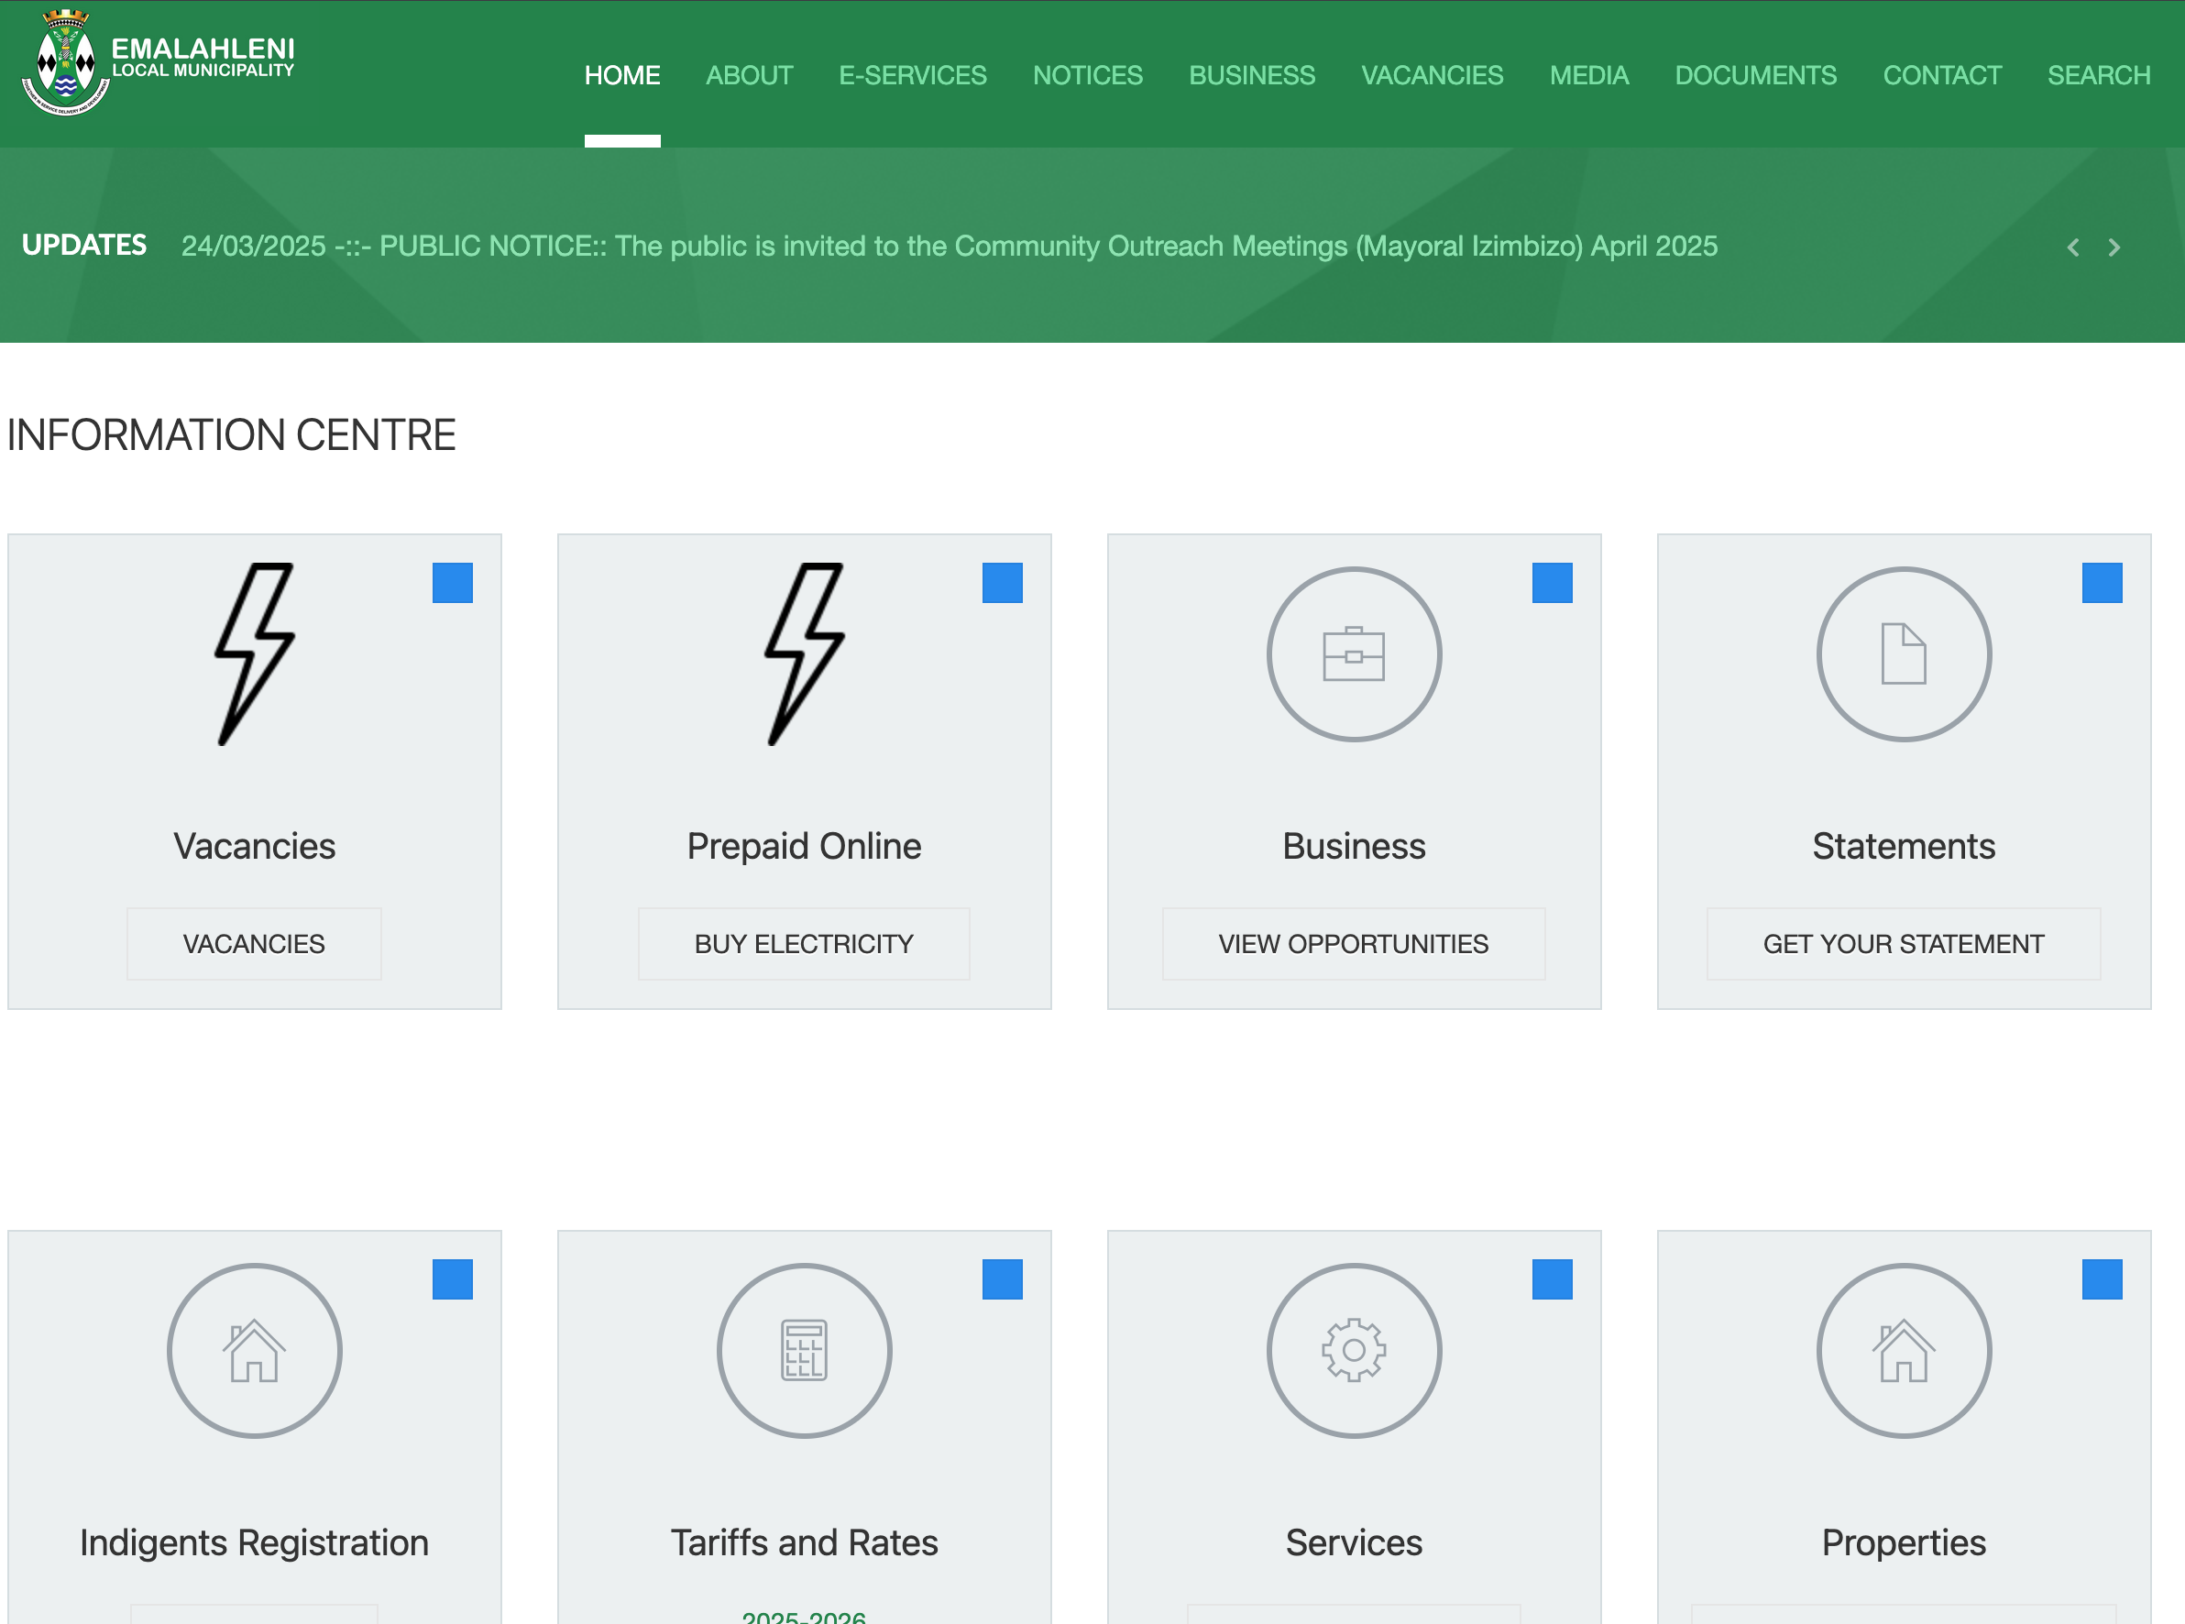This screenshot has height=1624, width=2185.
Task: Click the document icon on Statements card
Action: (1903, 654)
